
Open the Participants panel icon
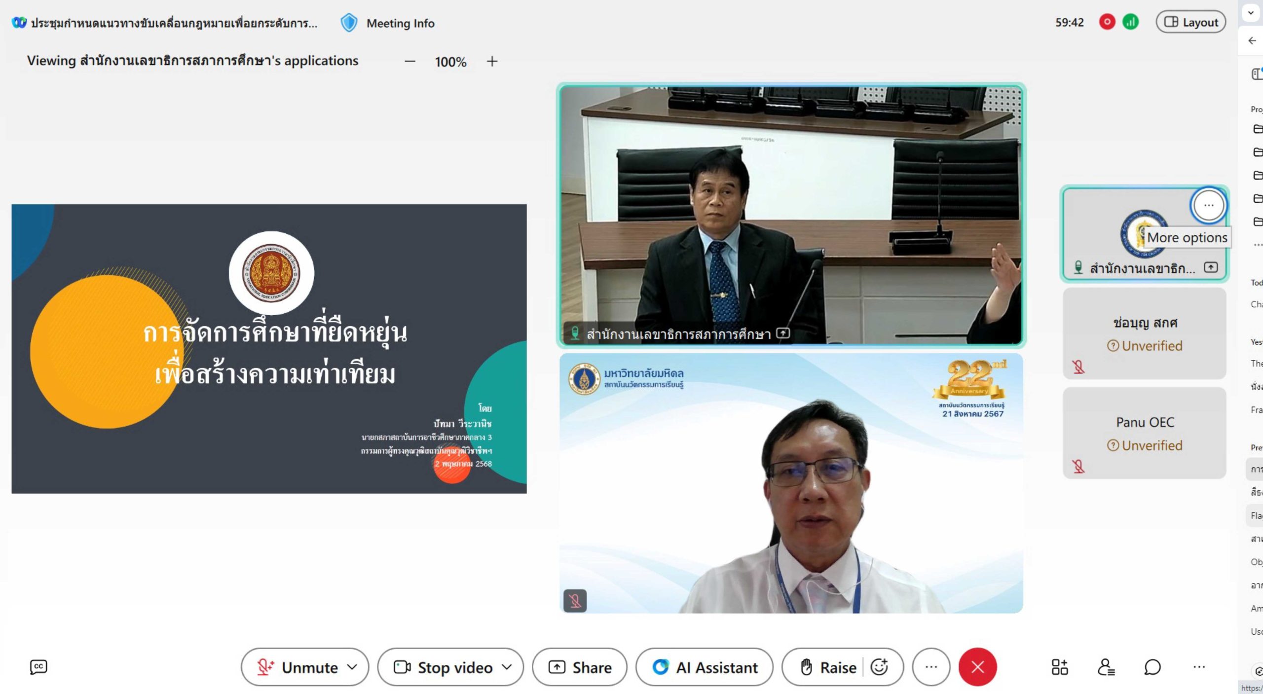(x=1106, y=667)
